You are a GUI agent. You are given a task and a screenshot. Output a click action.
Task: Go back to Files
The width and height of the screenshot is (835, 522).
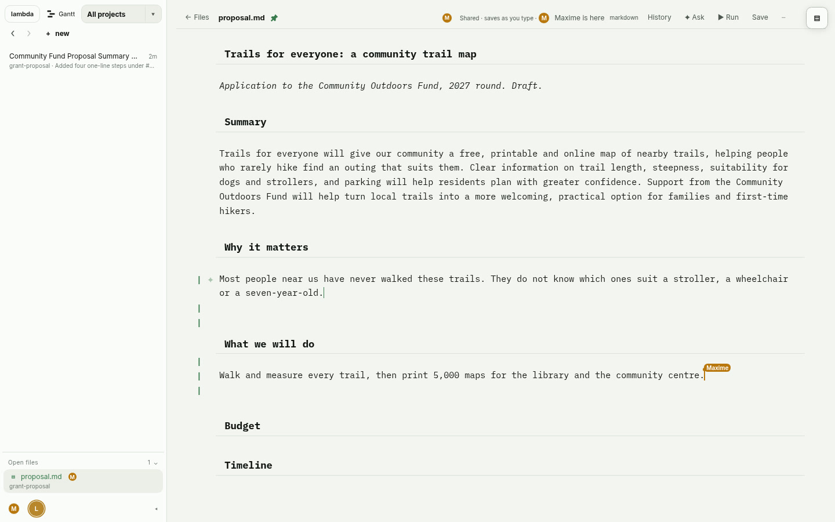(197, 17)
